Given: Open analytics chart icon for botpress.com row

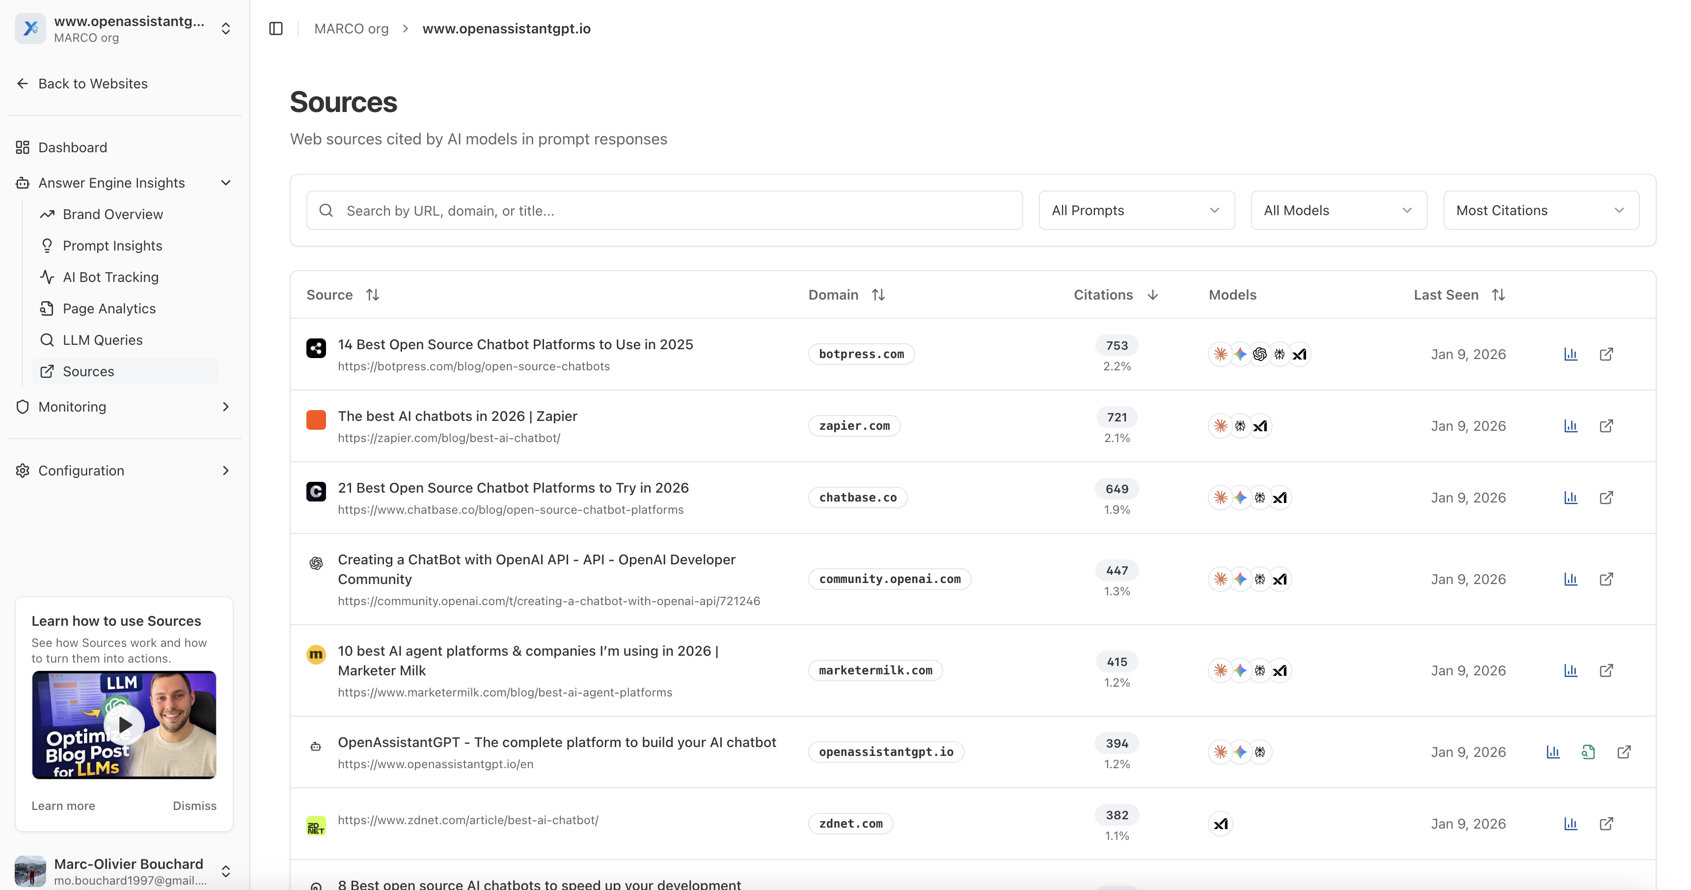Looking at the screenshot, I should tap(1570, 354).
